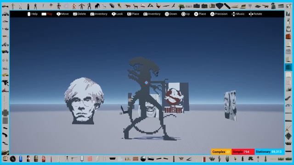Select the highlighted teal cube block
The image size is (294, 165).
click(x=288, y=67)
